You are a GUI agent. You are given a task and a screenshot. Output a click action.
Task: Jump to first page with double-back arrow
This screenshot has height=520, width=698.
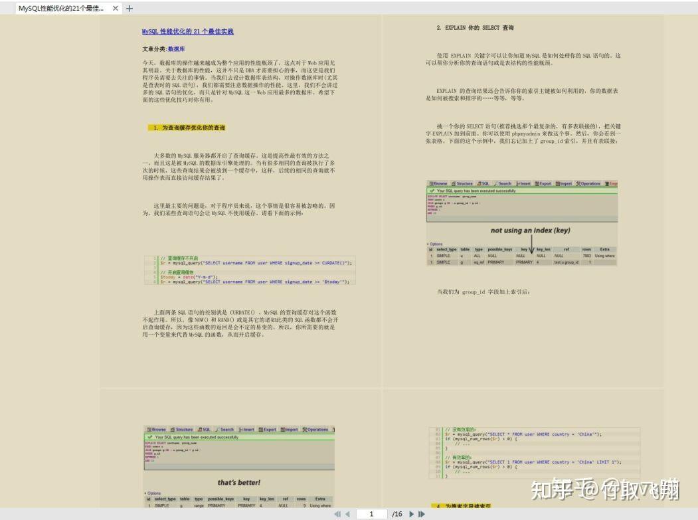click(338, 513)
